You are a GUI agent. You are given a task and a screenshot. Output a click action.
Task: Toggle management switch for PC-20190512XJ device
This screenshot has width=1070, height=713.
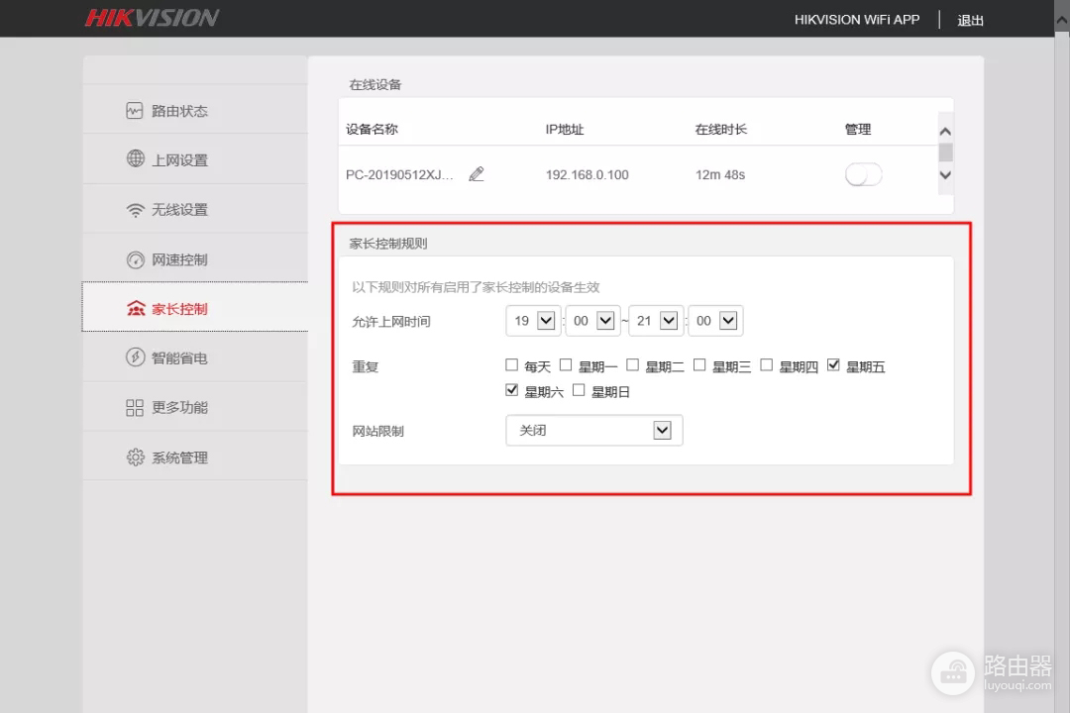tap(863, 173)
